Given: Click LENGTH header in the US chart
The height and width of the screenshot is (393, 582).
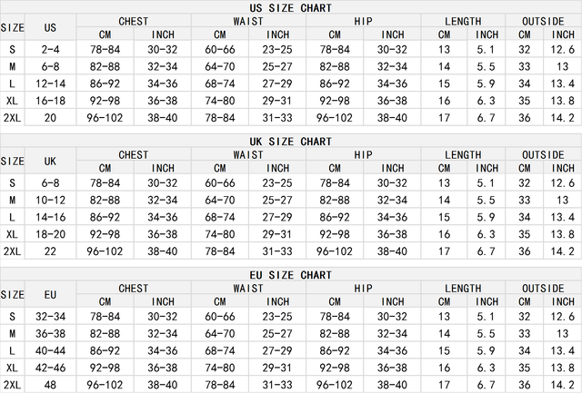Looking at the screenshot, I should click(463, 21).
